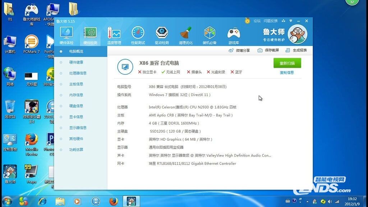
Task: Click the 4 GB DDR3L memory text
Action: (174, 123)
